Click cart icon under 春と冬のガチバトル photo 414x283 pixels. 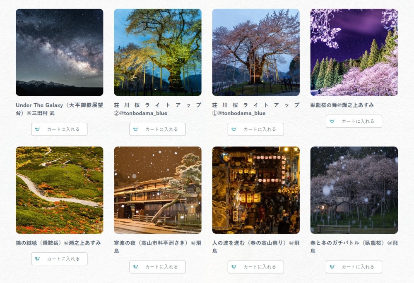tap(332, 267)
